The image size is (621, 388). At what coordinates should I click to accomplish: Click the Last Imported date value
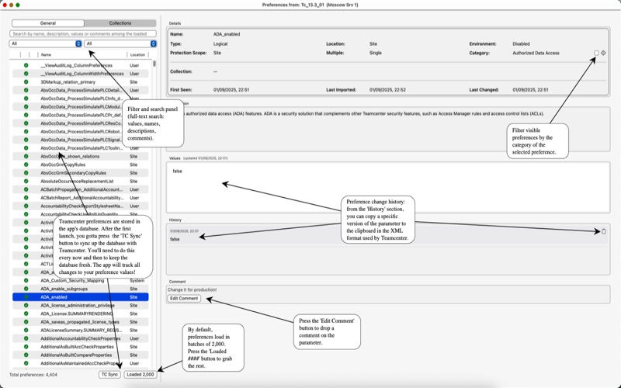click(x=387, y=90)
